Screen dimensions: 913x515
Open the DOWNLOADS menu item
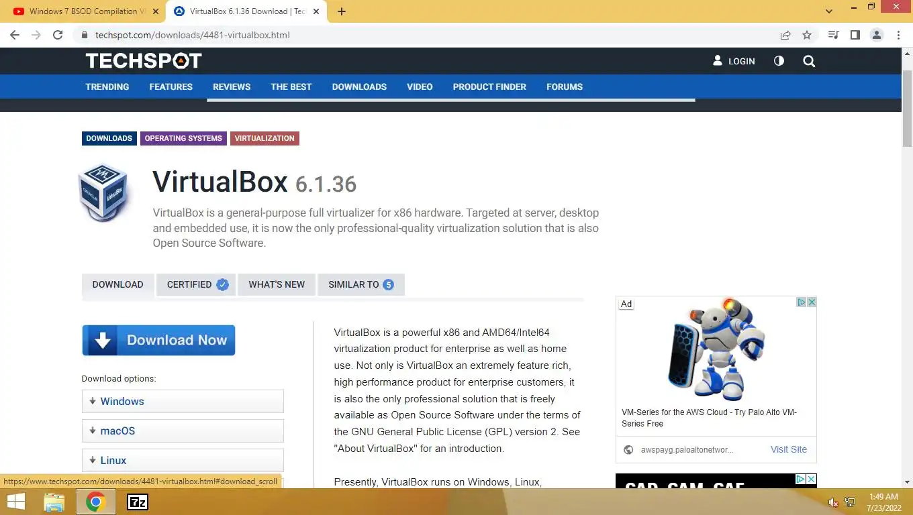359,87
